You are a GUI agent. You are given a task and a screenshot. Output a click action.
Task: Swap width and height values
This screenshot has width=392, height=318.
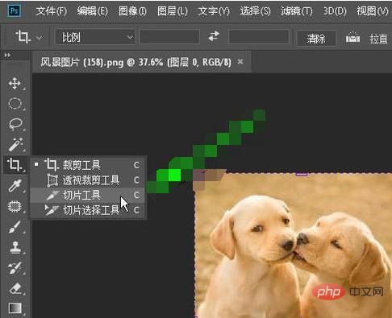(x=214, y=36)
